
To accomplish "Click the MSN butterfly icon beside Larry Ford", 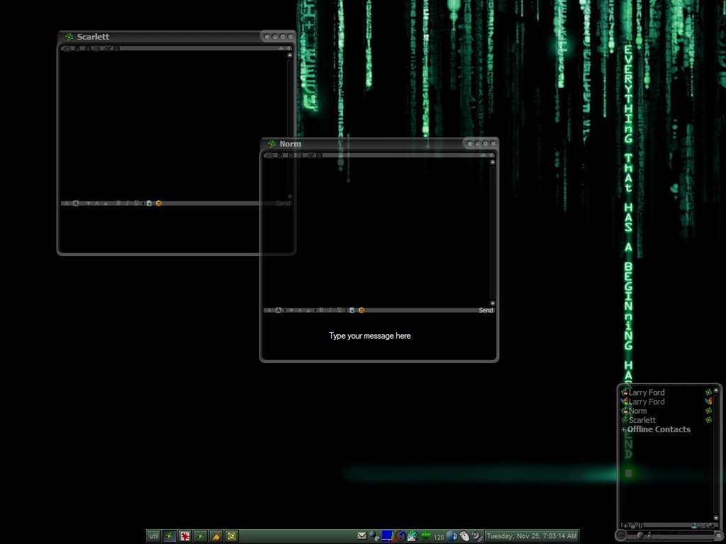I will point(708,401).
